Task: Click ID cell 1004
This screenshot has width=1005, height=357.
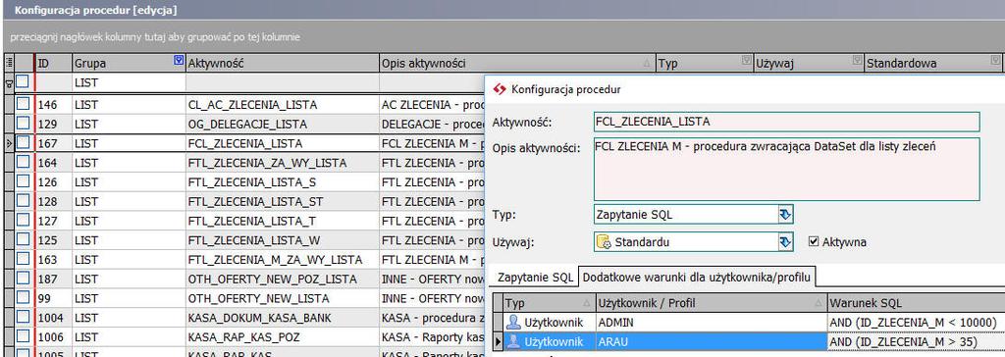Action: point(53,318)
